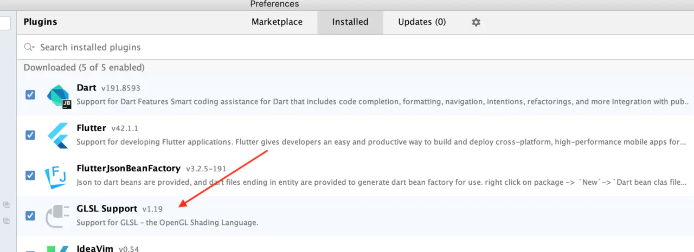Select the Dart plugin name

[x=87, y=88]
